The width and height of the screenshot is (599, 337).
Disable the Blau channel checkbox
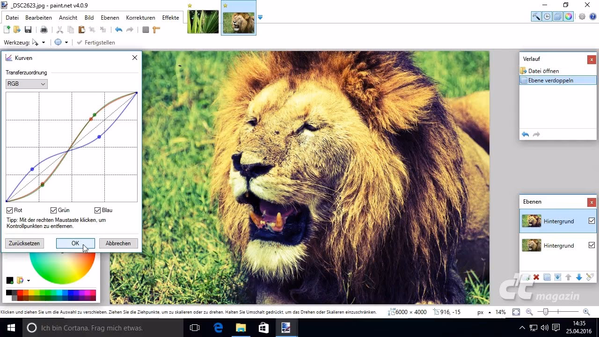[x=97, y=210]
